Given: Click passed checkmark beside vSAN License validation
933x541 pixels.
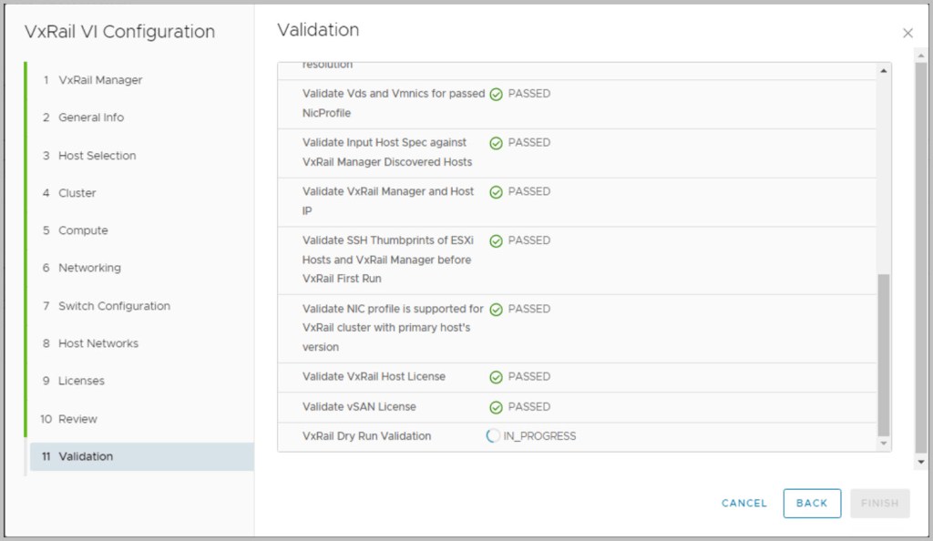Looking at the screenshot, I should [x=497, y=407].
